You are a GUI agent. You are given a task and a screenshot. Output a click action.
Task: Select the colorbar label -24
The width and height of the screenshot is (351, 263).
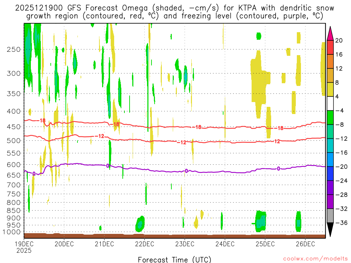click(x=341, y=181)
